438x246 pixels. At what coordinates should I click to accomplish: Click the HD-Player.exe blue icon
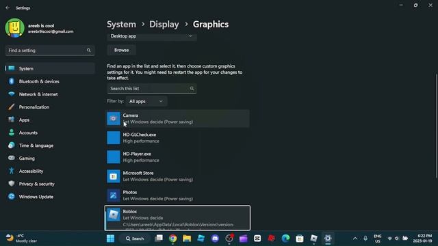click(x=114, y=157)
